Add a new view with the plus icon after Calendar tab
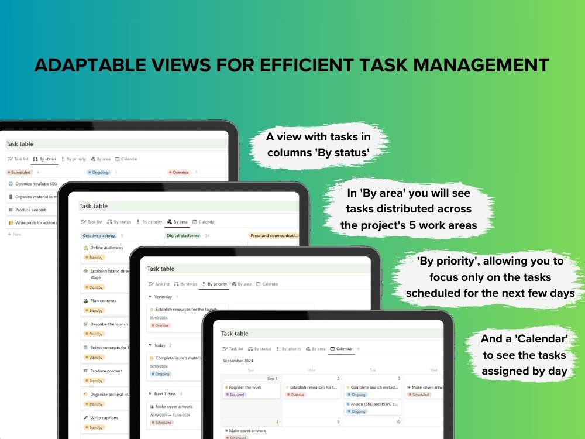Screen dimensions: 585x439 (x=359, y=349)
